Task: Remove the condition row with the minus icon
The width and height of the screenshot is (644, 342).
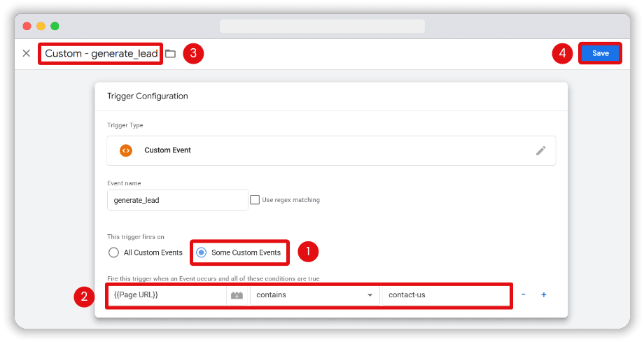Action: (x=524, y=294)
